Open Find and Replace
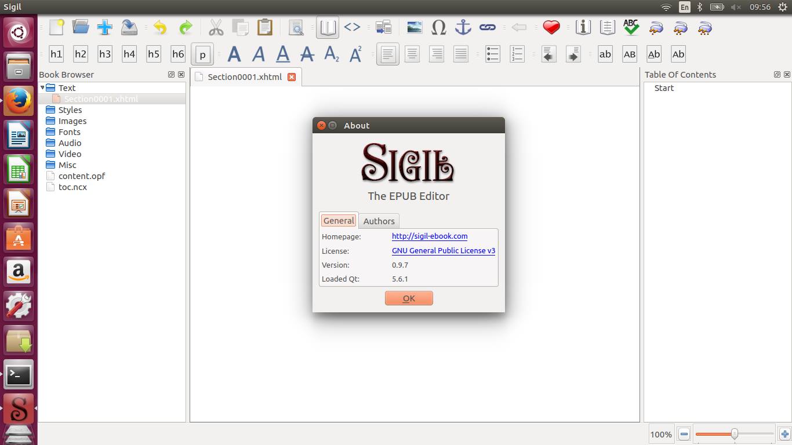This screenshot has height=445, width=792. pos(296,27)
